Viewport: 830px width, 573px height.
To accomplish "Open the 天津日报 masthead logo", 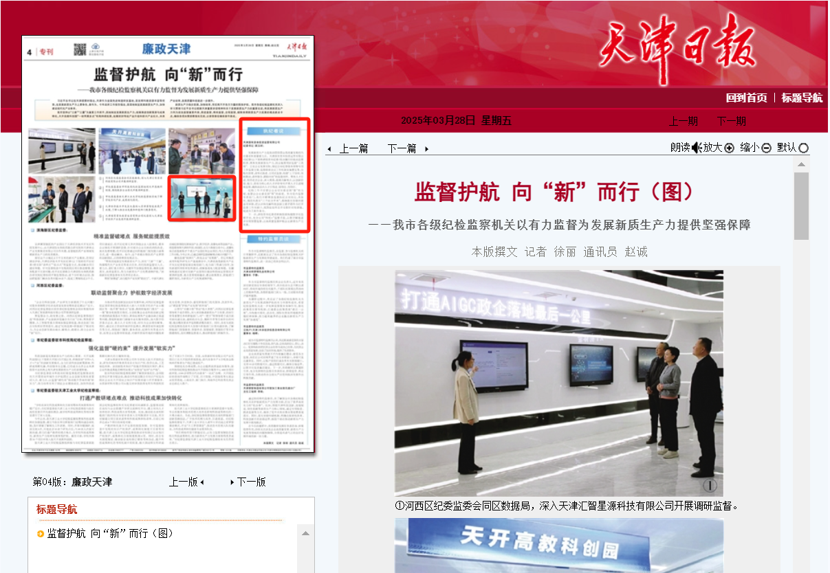I will coord(677,48).
